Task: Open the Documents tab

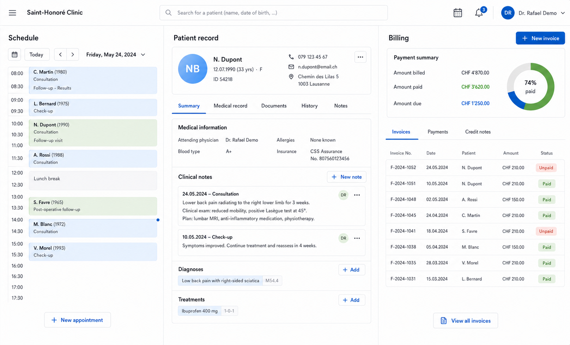Action: tap(274, 106)
